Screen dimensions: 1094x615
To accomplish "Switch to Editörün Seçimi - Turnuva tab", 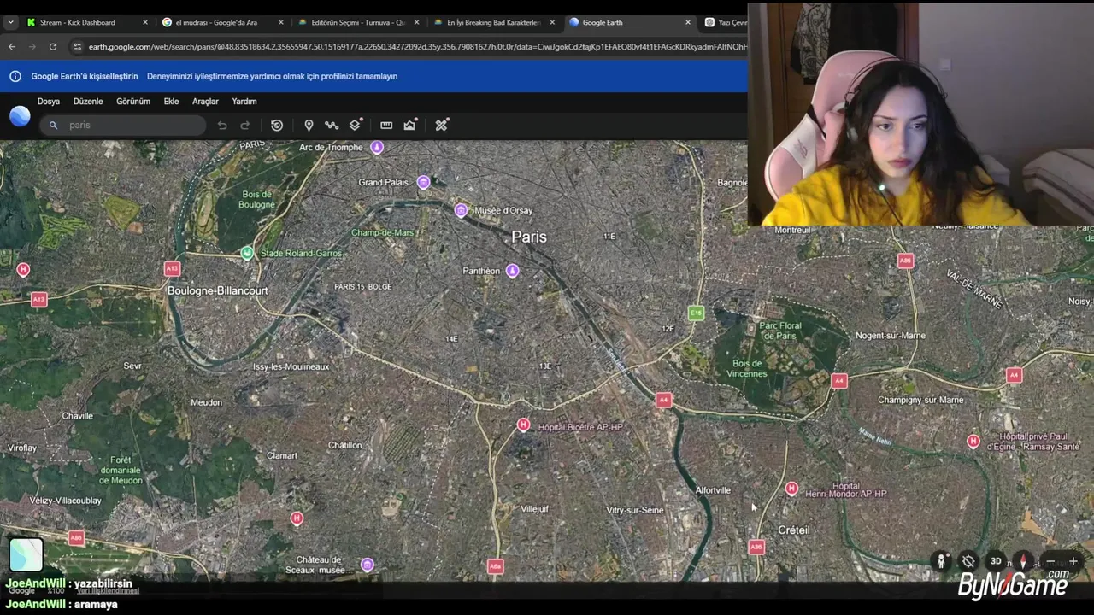I will tap(357, 22).
